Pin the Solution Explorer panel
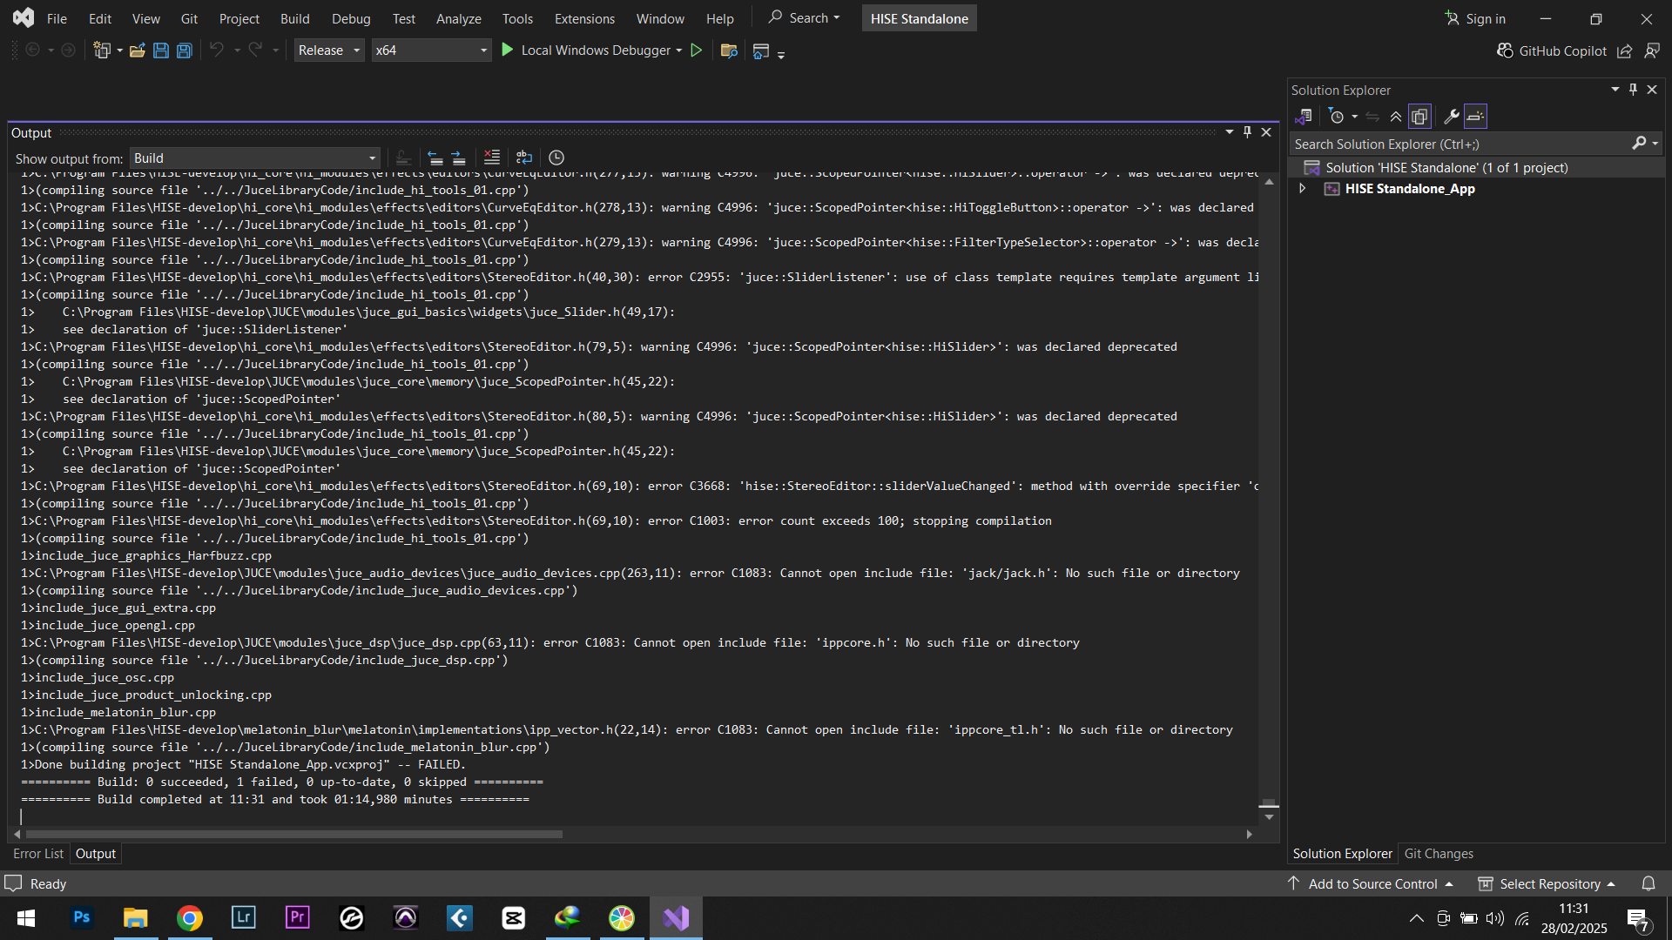Image resolution: width=1672 pixels, height=940 pixels. pyautogui.click(x=1634, y=90)
